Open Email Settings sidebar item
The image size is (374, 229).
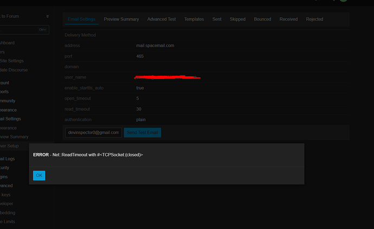pos(10,119)
